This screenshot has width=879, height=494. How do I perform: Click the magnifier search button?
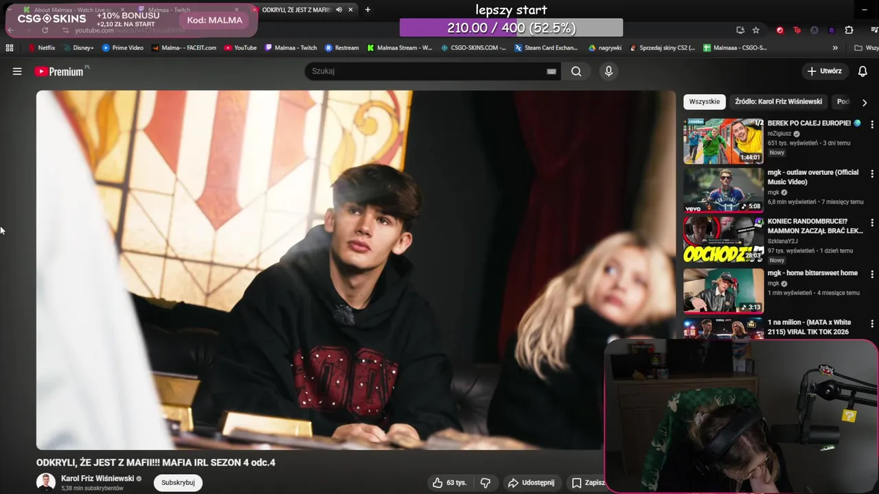coord(576,71)
